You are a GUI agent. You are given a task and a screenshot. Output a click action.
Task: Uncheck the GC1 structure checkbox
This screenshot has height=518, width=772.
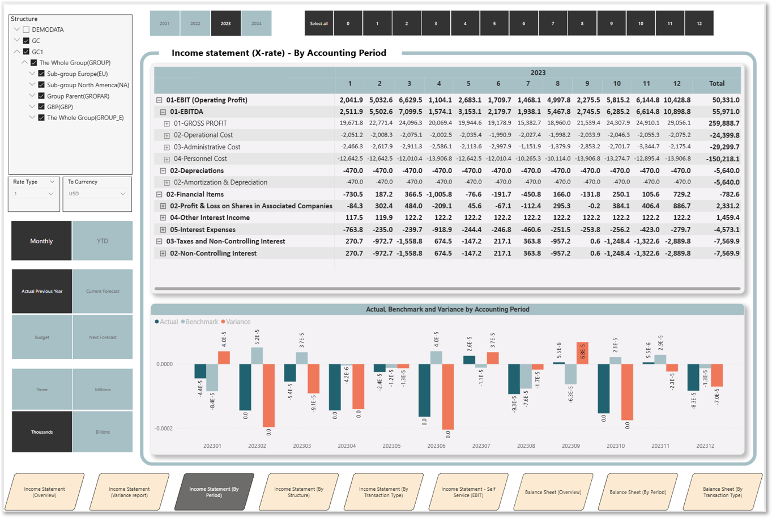click(26, 52)
